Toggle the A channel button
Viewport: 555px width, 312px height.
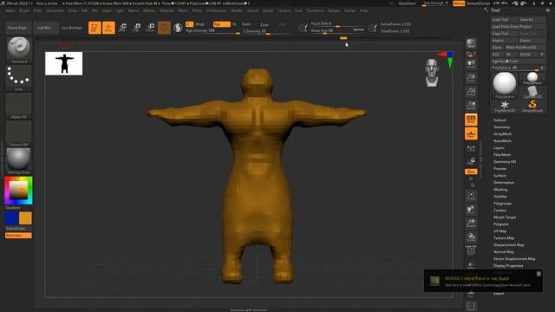(x=189, y=24)
